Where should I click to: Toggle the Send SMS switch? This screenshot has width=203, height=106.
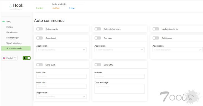(x=98, y=65)
